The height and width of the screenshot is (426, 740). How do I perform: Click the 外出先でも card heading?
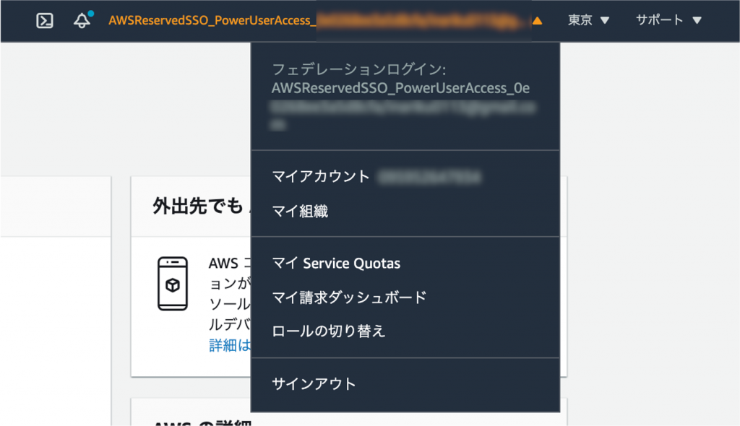pyautogui.click(x=199, y=207)
